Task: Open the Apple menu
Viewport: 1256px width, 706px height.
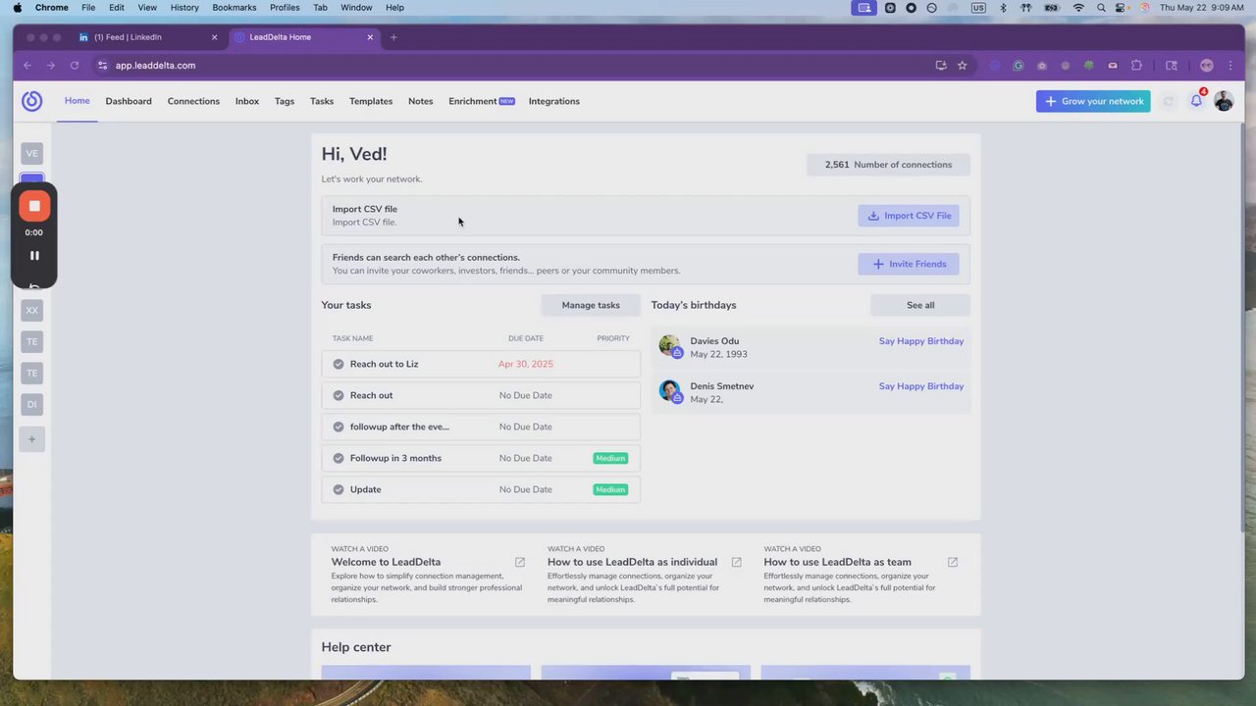Action: (x=18, y=8)
